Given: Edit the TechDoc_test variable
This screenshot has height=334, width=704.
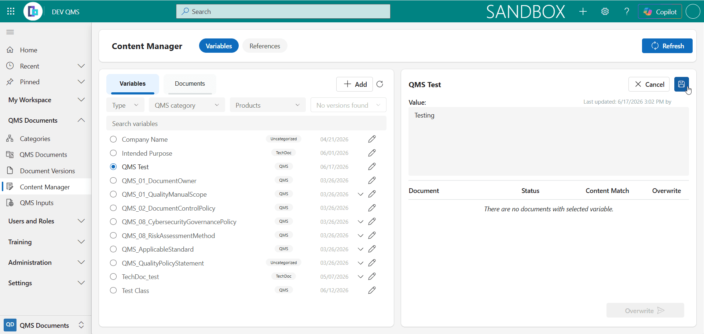Looking at the screenshot, I should click(x=372, y=277).
